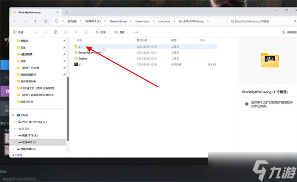This screenshot has height=182, width=297.
Task: Open 0.1倍速大招 folder in sidebar
Action: [x=38, y=88]
